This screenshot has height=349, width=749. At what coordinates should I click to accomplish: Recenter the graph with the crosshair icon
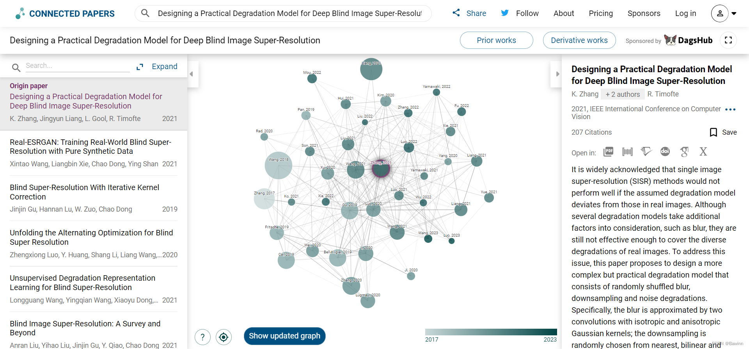pyautogui.click(x=224, y=337)
